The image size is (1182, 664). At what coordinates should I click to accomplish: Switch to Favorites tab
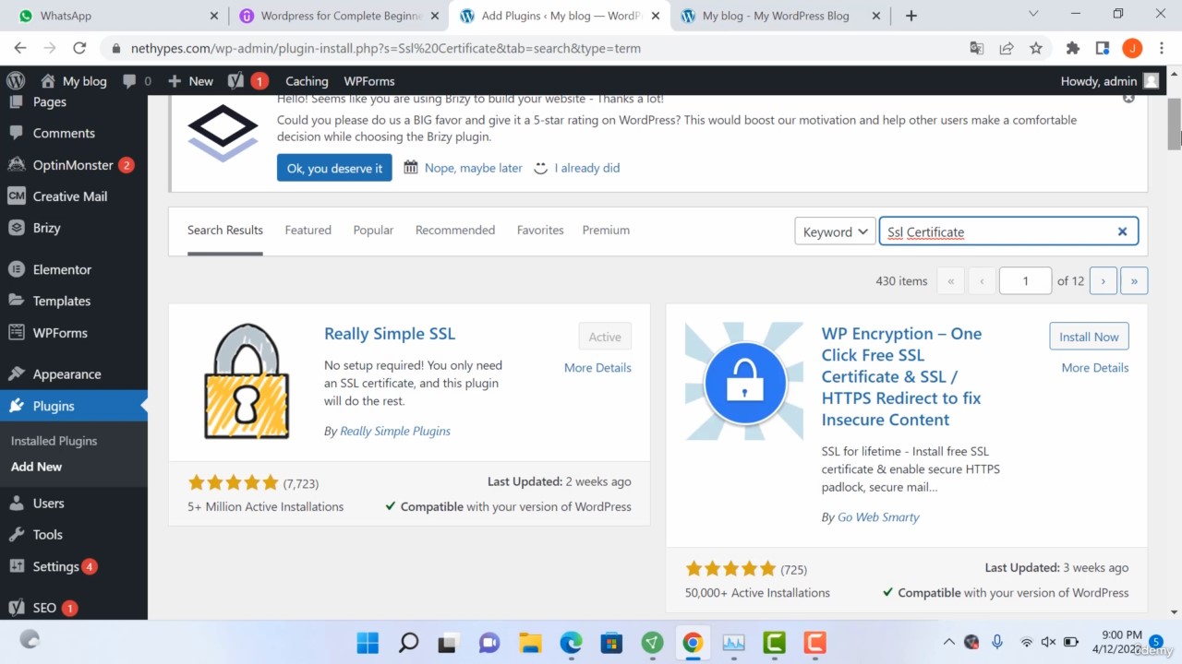point(540,231)
